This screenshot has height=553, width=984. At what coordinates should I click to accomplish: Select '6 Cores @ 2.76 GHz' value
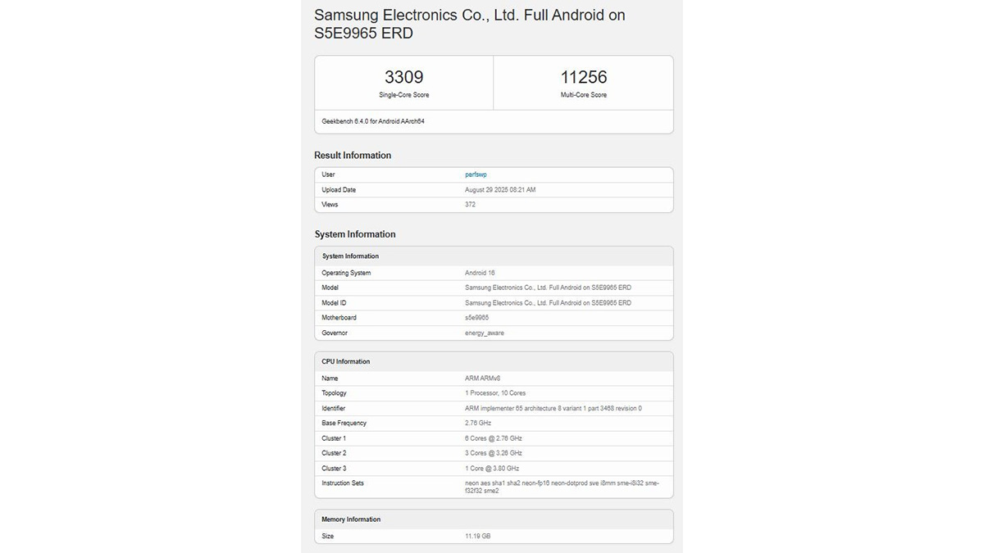pyautogui.click(x=494, y=438)
